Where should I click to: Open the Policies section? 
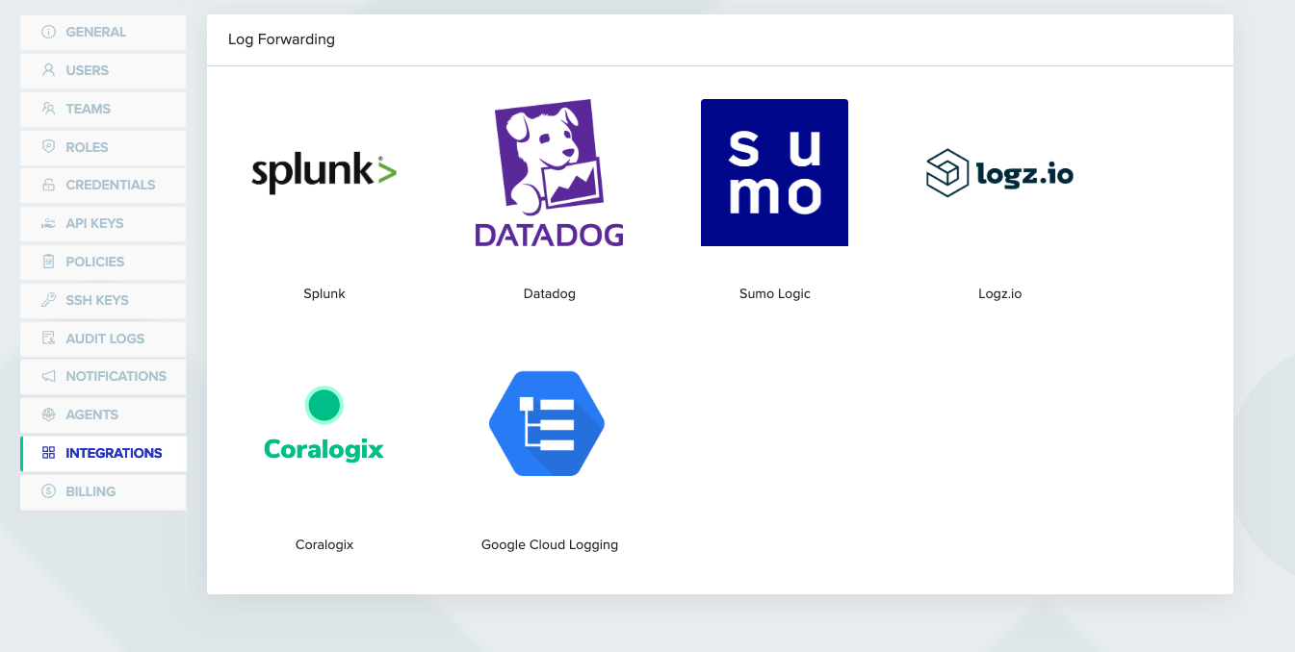[x=103, y=262]
